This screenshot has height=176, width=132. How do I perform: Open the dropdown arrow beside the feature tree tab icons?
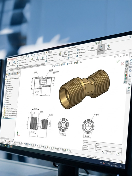pyautogui.click(x=20, y=73)
